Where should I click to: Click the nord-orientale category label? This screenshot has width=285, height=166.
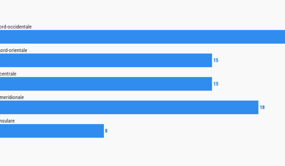tap(13, 50)
